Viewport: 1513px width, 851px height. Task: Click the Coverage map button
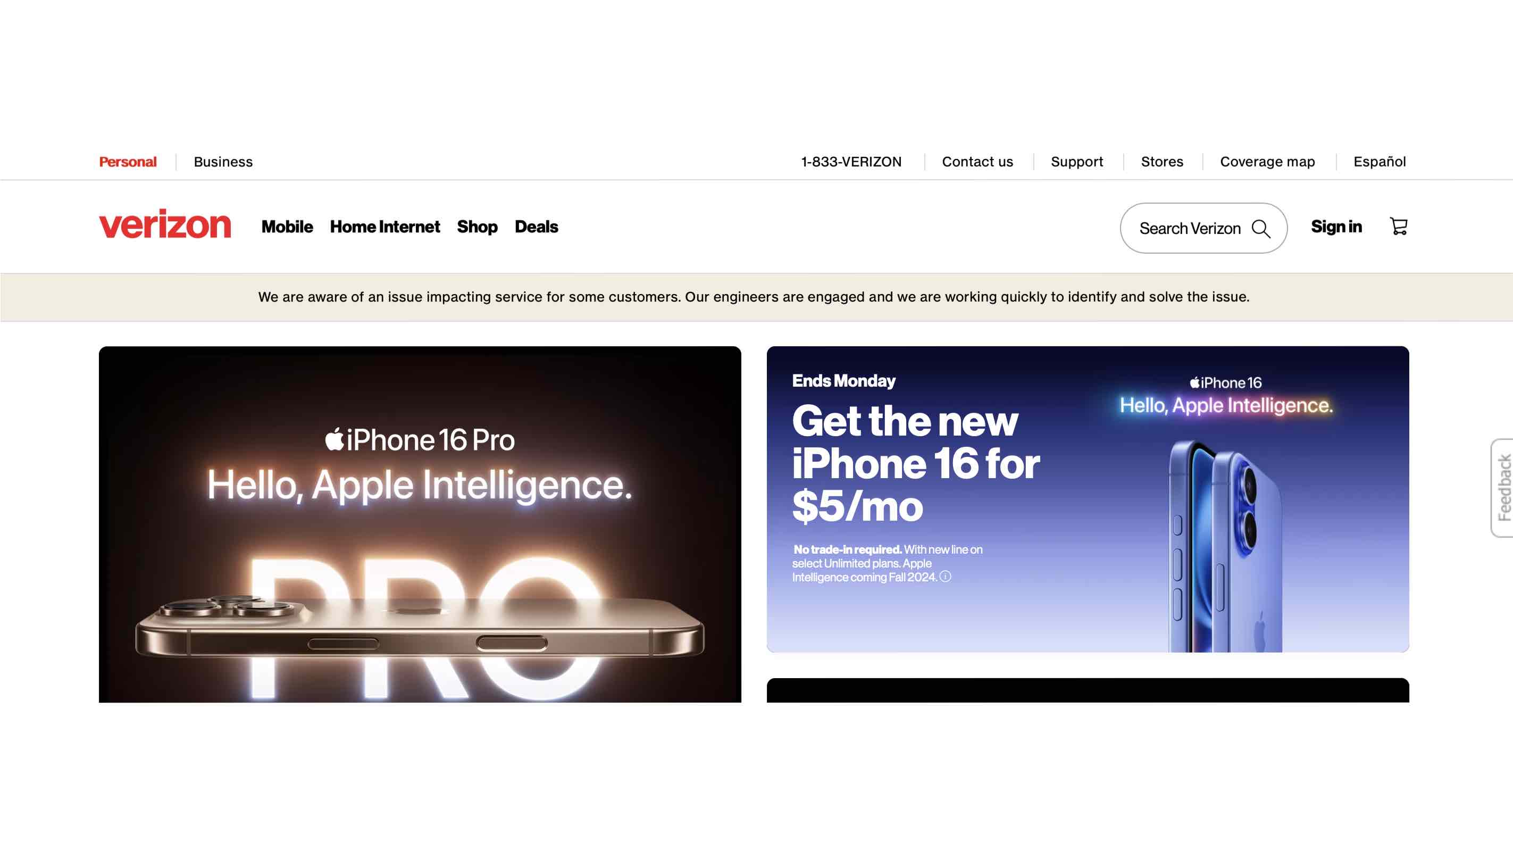[1267, 162]
